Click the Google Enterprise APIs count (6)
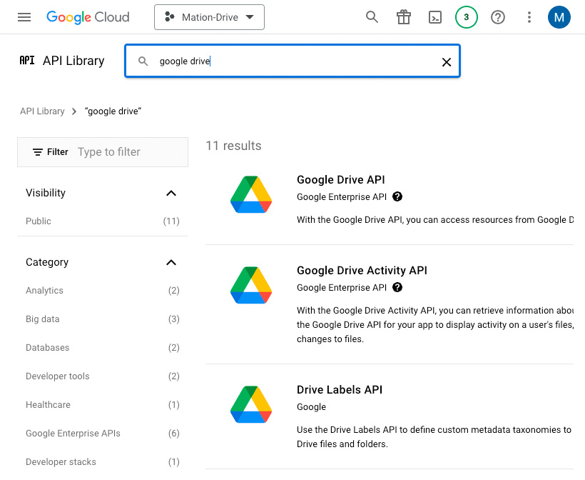The image size is (585, 480). 174,434
